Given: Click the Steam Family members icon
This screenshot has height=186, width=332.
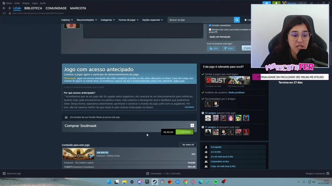Looking at the screenshot, I should [x=66, y=117].
